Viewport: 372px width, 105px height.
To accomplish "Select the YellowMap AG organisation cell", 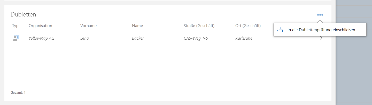I will [x=41, y=38].
